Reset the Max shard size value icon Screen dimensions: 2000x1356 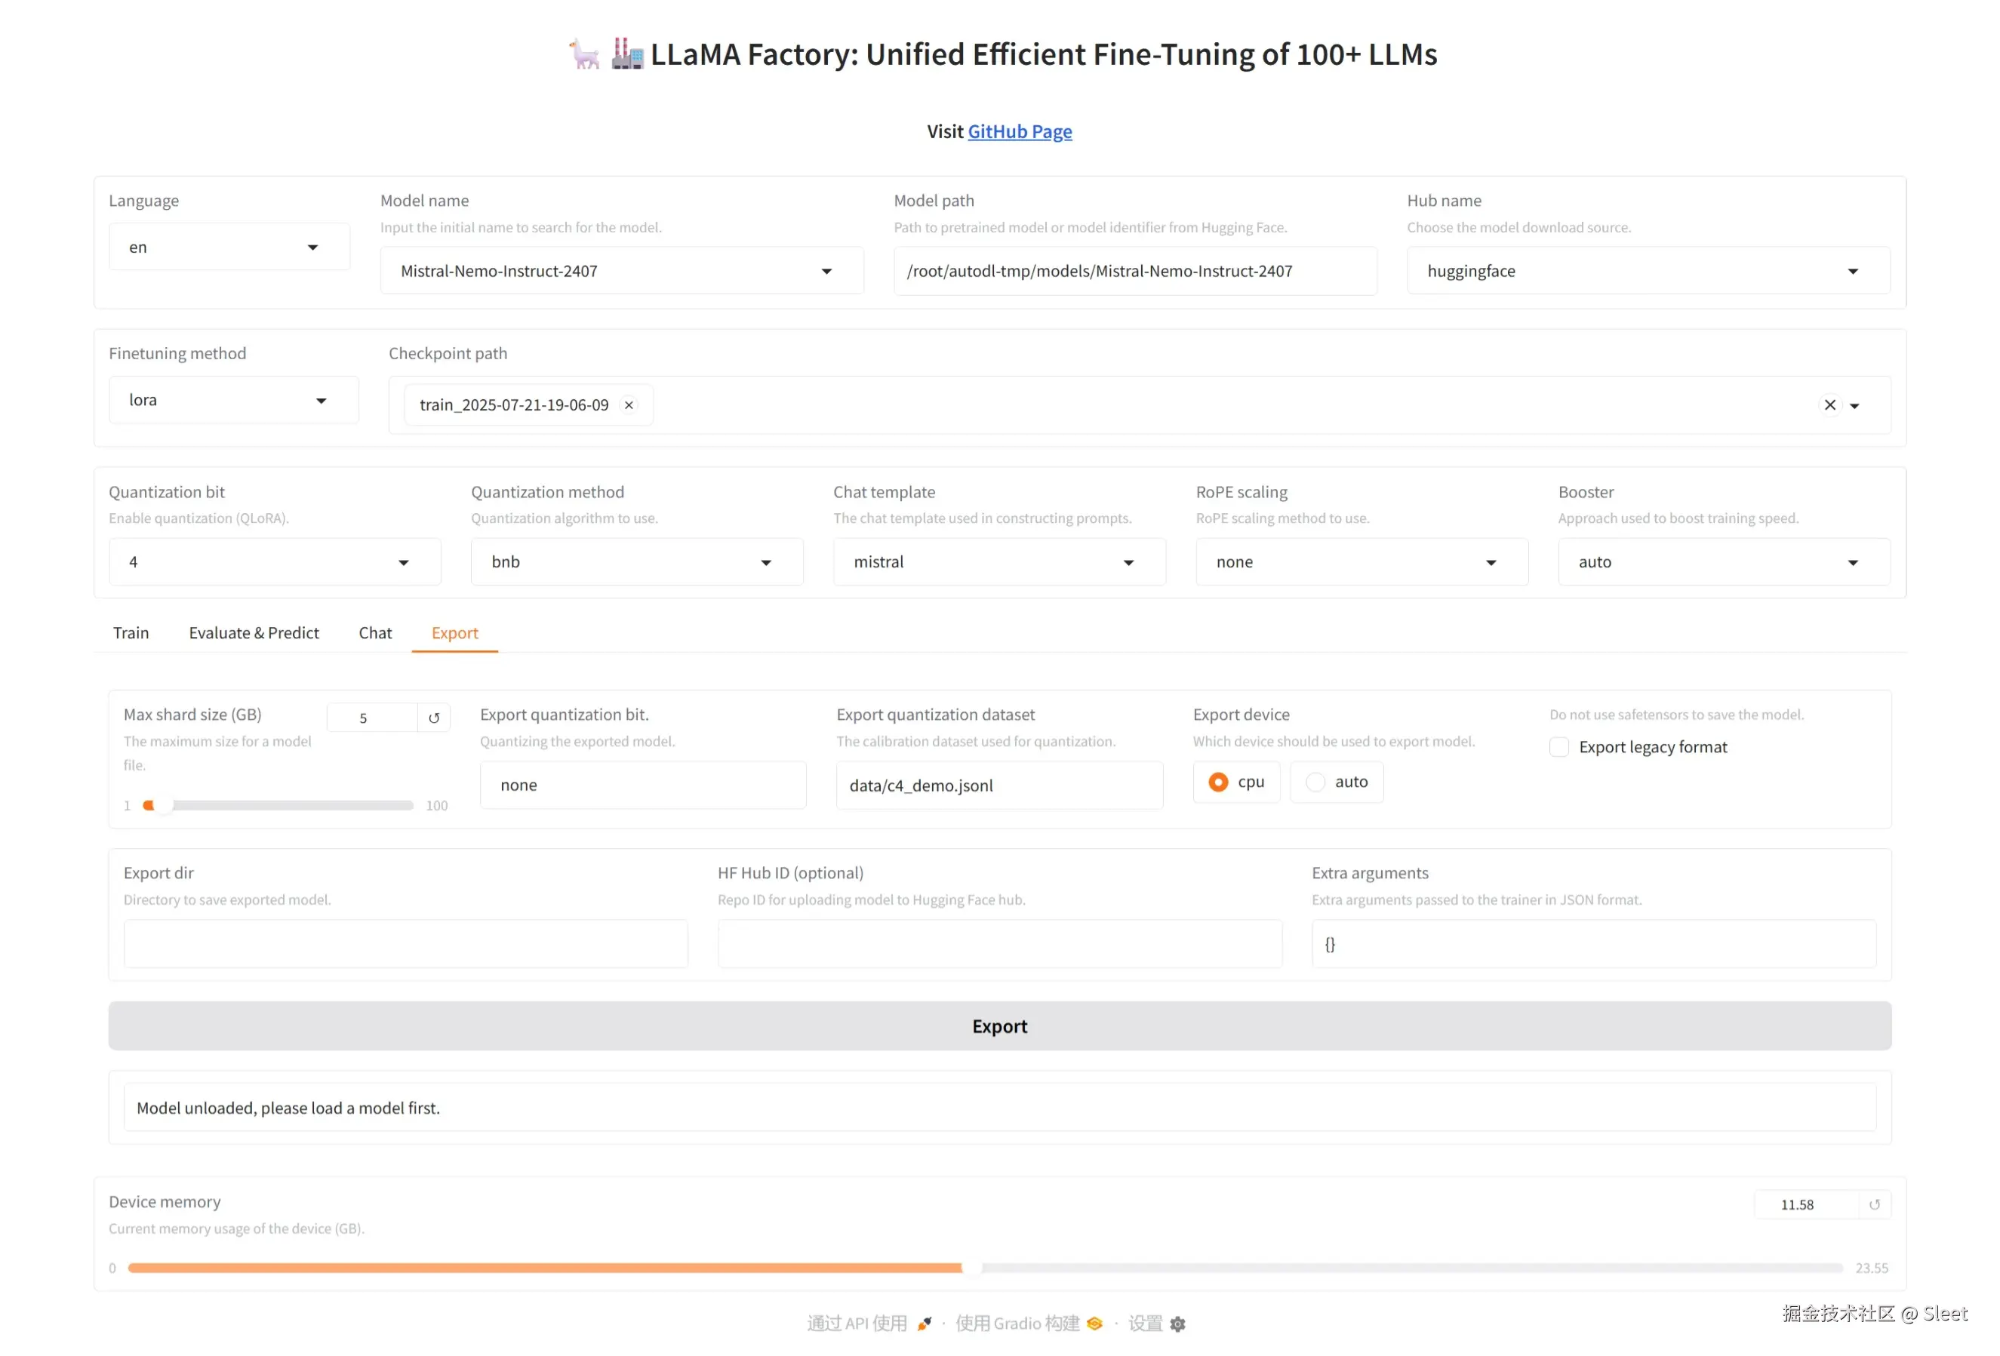434,718
